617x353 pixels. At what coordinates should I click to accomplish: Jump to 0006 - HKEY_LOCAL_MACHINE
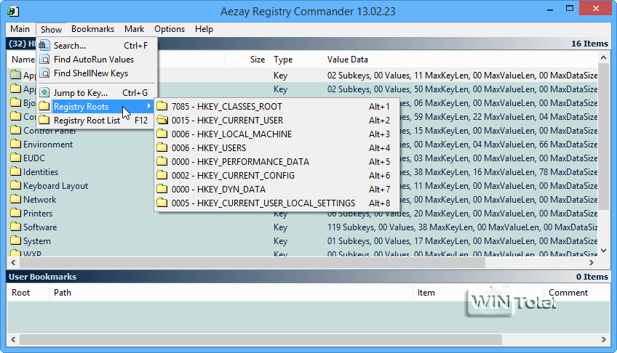click(276, 134)
